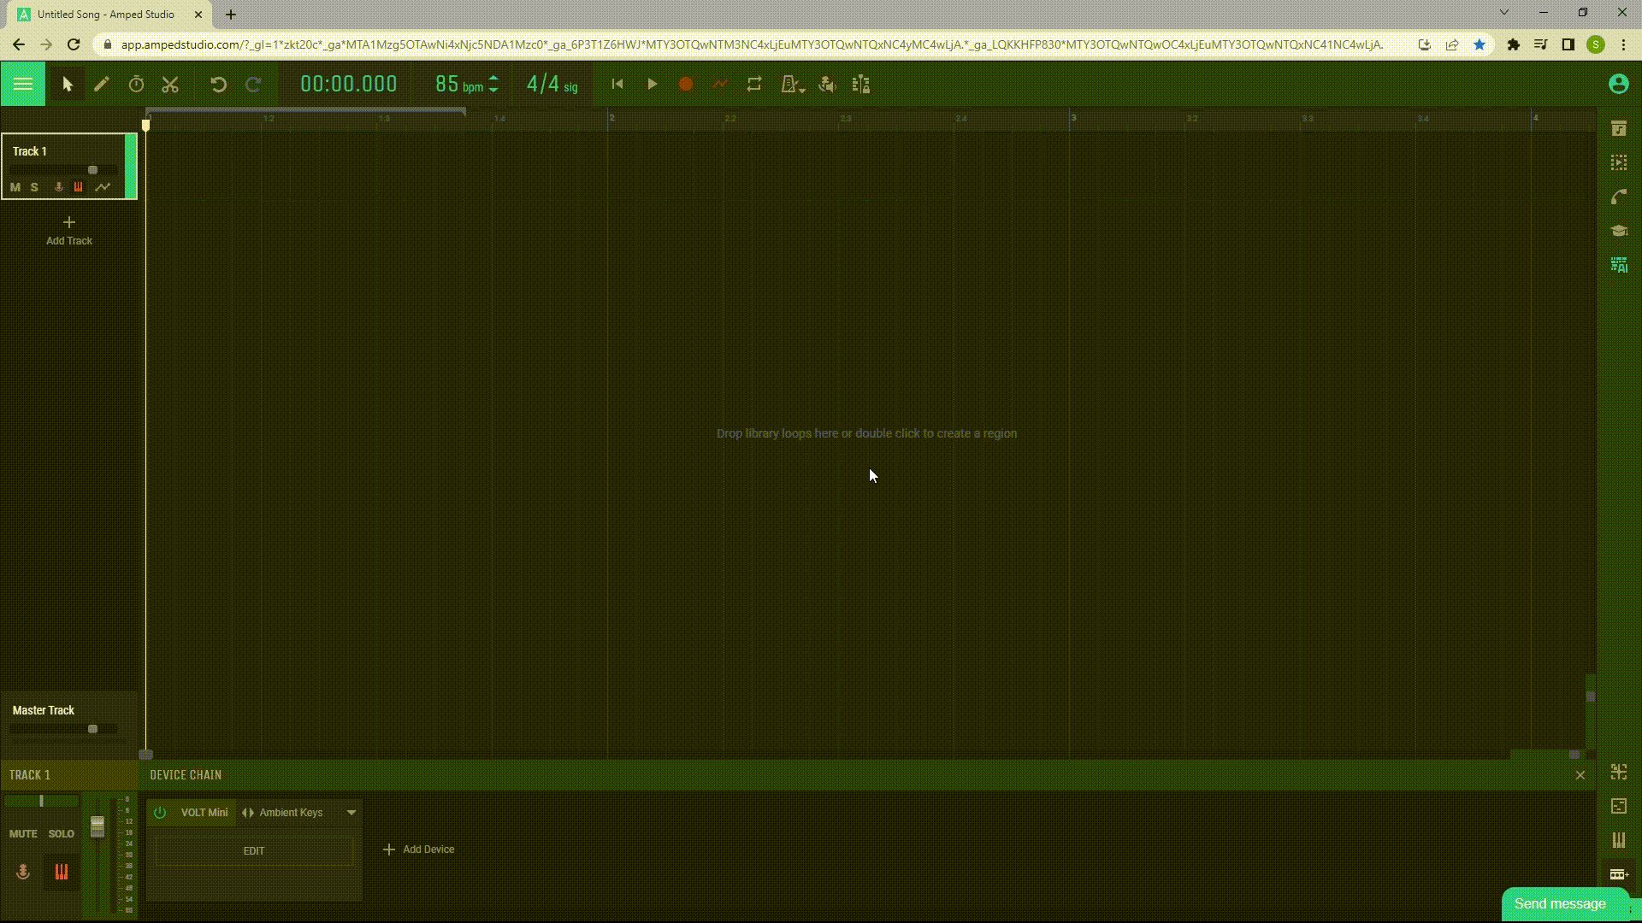Image resolution: width=1642 pixels, height=923 pixels.
Task: Click the record button
Action: click(686, 85)
